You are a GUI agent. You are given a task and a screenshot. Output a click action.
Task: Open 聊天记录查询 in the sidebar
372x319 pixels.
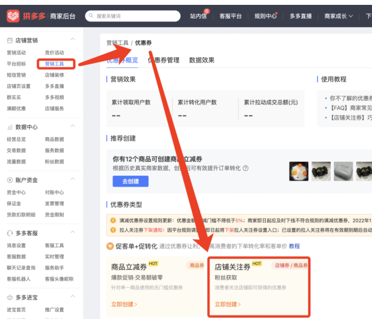(x=21, y=268)
